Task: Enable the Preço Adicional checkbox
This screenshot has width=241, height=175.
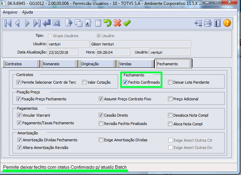Action: pyautogui.click(x=170, y=99)
